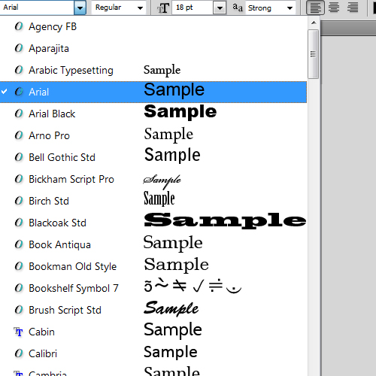
Task: Click the Blackoak Std Sample preview
Action: (x=225, y=220)
